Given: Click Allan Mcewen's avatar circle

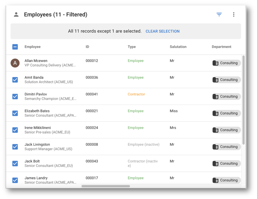Looking at the screenshot, I should [15, 63].
